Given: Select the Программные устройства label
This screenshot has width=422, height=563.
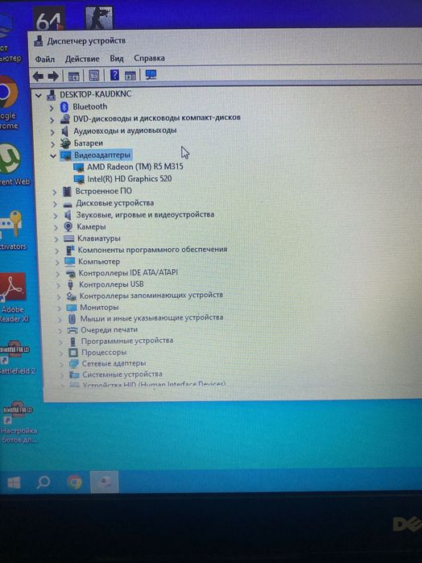Looking at the screenshot, I should pyautogui.click(x=127, y=341).
